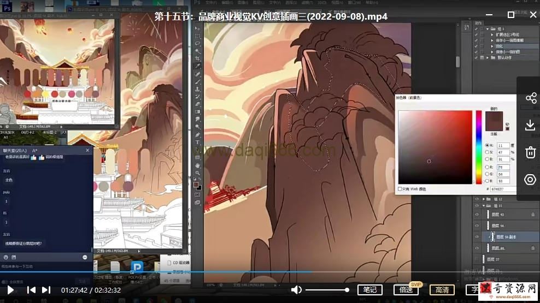Select the Eyedropper tool
The image size is (540, 303).
pyautogui.click(x=198, y=67)
